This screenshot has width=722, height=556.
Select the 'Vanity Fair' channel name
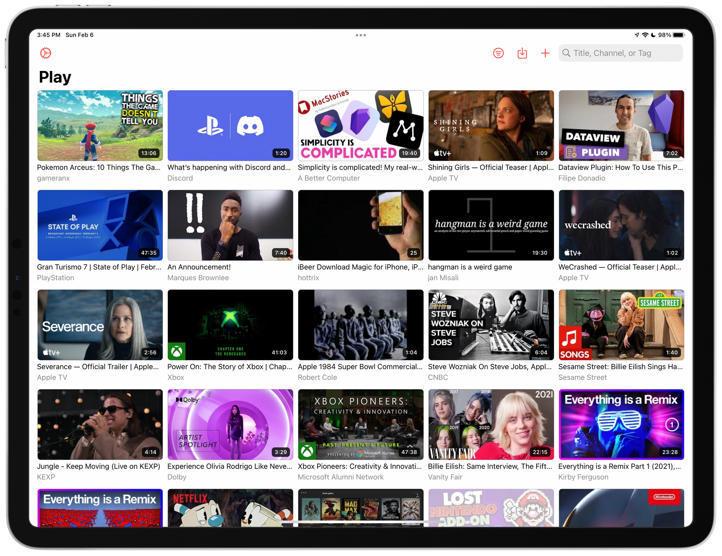(x=445, y=477)
